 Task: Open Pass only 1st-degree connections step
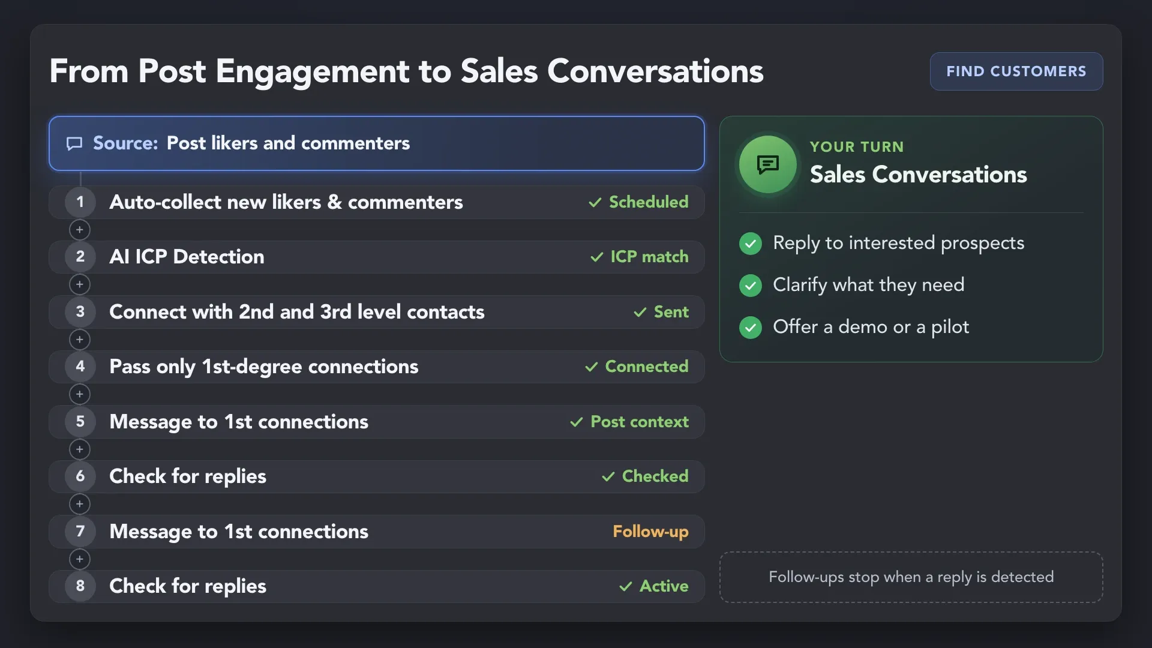coord(377,367)
